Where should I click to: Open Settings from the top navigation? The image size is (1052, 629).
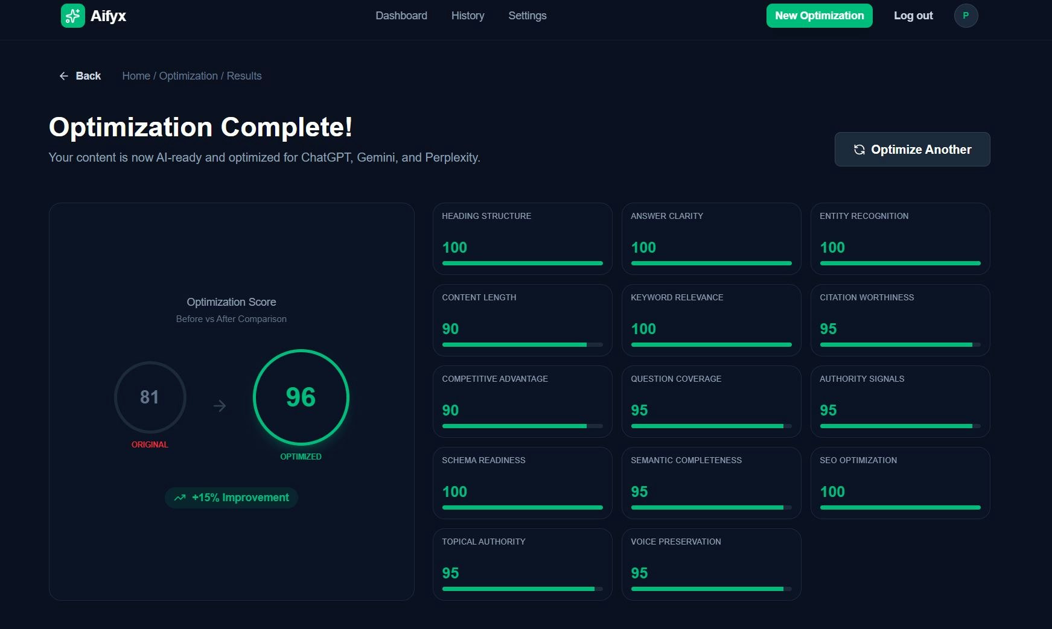pos(528,16)
